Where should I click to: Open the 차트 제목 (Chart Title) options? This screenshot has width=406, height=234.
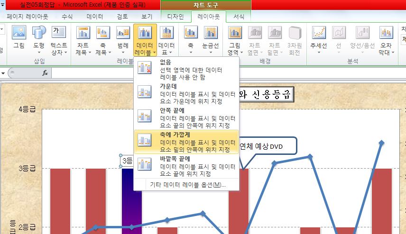point(83,40)
